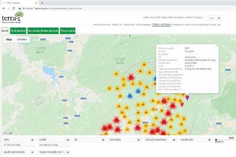The image size is (236, 157).
Task: Close the map info popup
Action: pos(217,45)
